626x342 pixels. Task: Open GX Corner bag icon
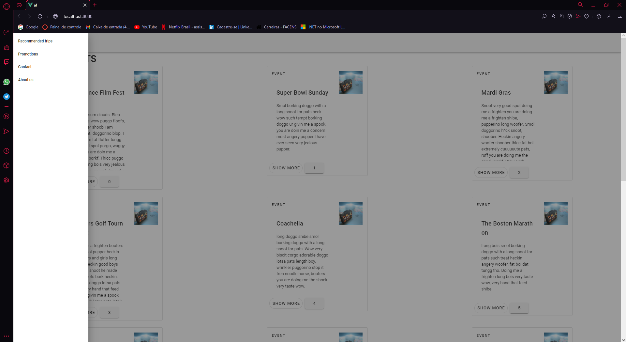7,47
